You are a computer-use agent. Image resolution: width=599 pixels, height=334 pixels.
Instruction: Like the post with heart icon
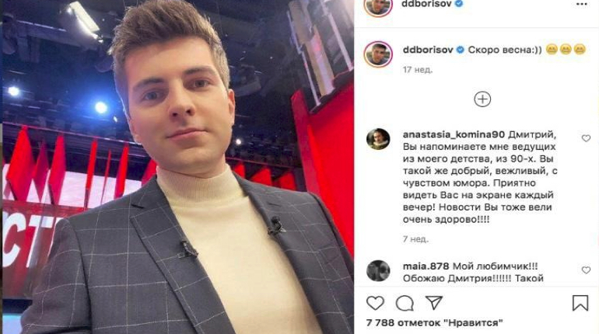point(375,303)
